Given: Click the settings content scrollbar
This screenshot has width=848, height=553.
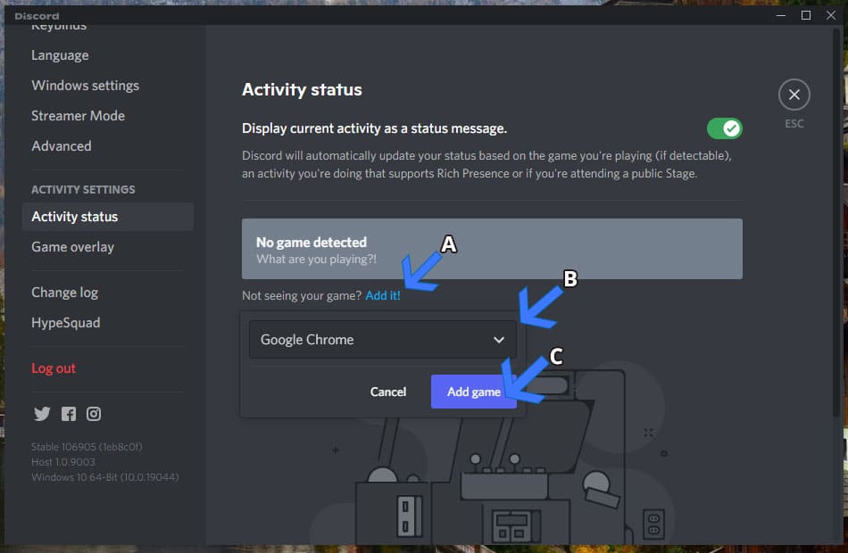Looking at the screenshot, I should [x=836, y=221].
